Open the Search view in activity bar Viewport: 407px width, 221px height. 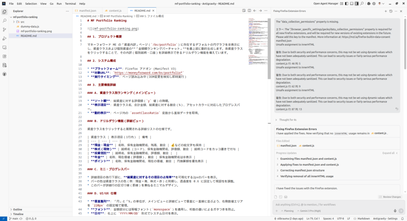pos(4,21)
